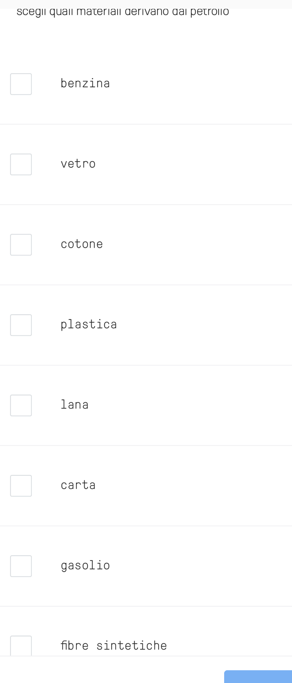Select the vetro option text
This screenshot has width=292, height=683.
pos(78,164)
